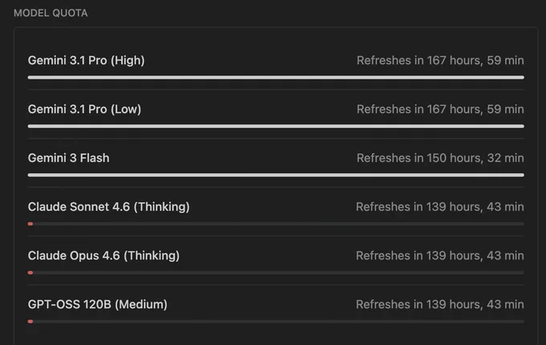Click the Gemini 3.1 Pro (High) label
The height and width of the screenshot is (345, 546).
86,60
